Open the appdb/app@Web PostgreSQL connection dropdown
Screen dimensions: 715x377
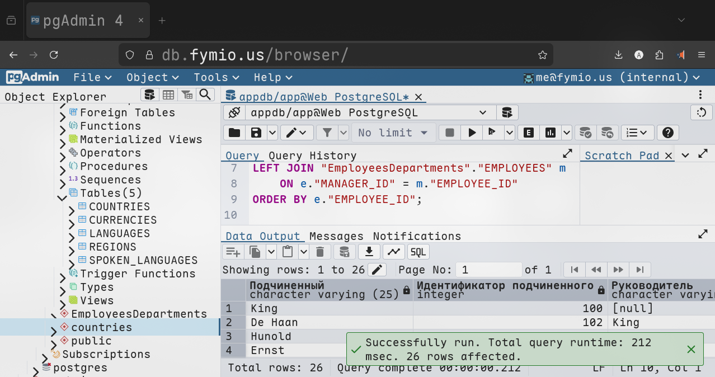(368, 112)
